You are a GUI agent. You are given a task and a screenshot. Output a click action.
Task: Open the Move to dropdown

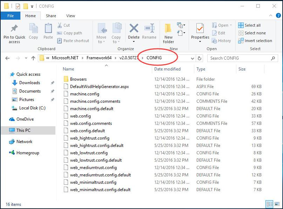point(101,33)
